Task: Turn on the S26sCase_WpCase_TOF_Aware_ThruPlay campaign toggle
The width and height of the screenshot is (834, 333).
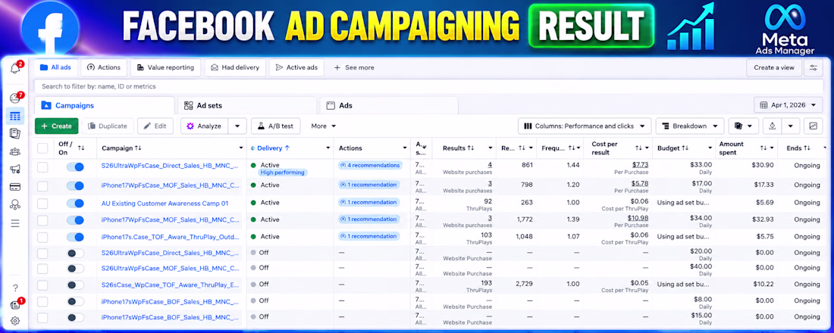Action: point(75,285)
